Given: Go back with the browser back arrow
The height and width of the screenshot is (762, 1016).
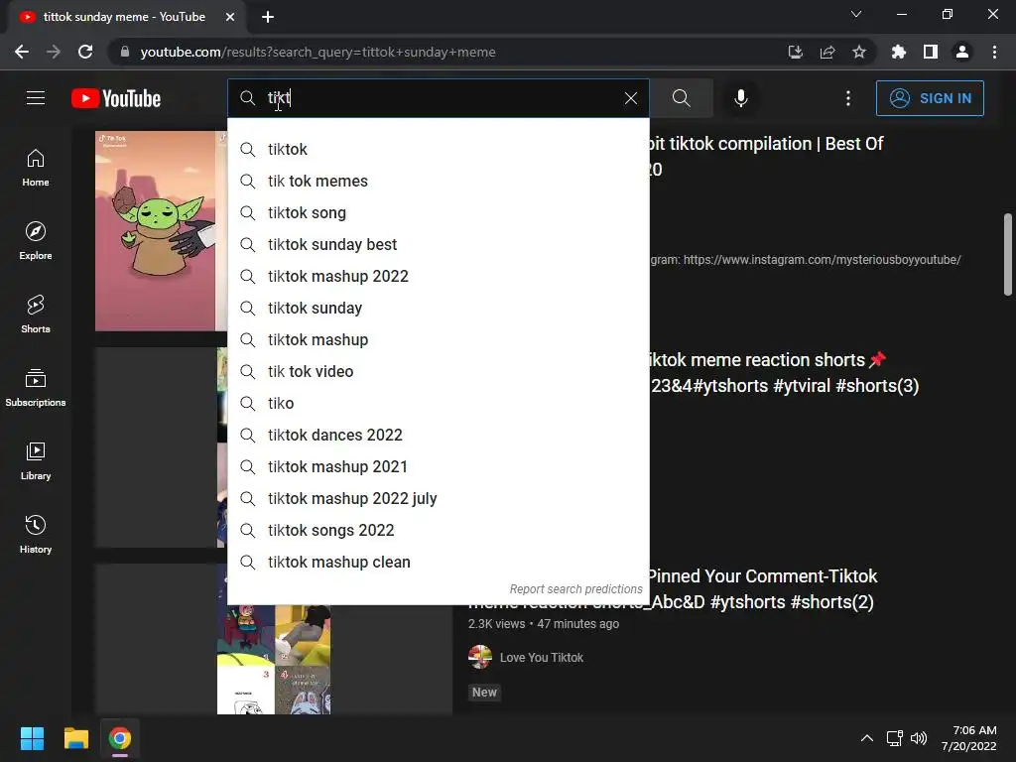Looking at the screenshot, I should (x=22, y=52).
